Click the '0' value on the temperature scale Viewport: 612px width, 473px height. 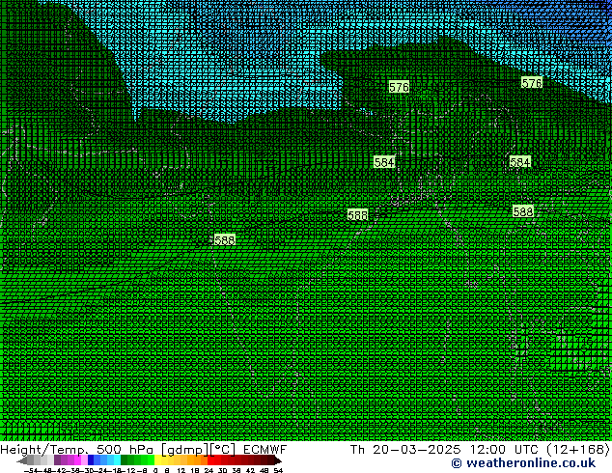(155, 470)
